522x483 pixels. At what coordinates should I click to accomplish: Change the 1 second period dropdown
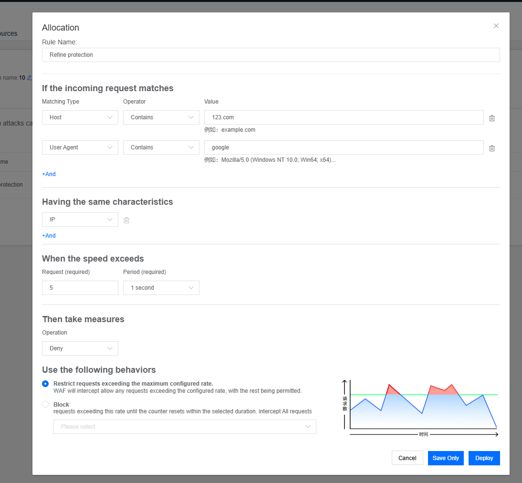point(161,288)
